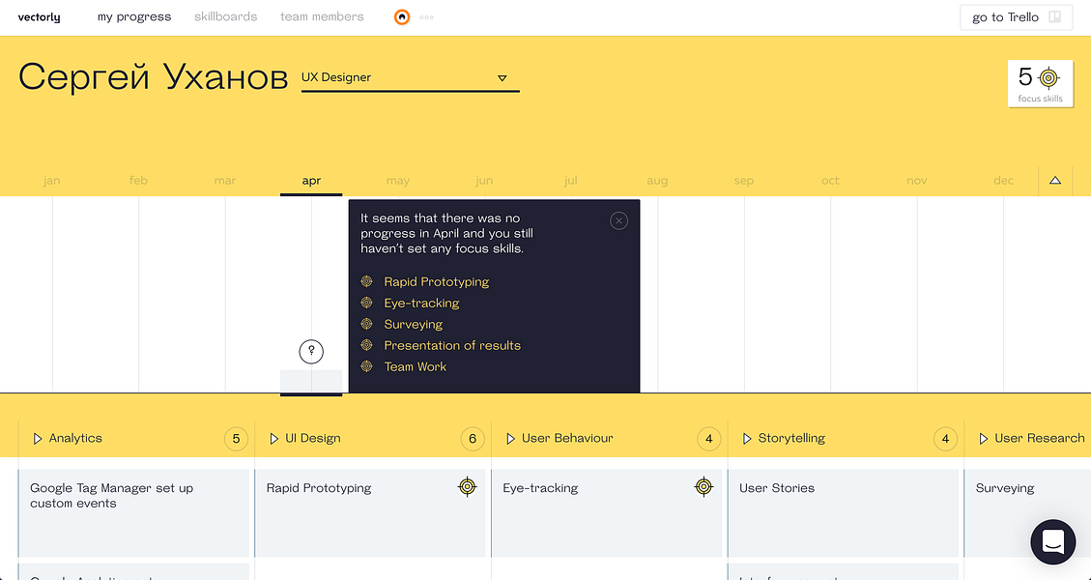Toggle focus target on Eye-tracking card
This screenshot has height=580, width=1091.
coord(704,486)
